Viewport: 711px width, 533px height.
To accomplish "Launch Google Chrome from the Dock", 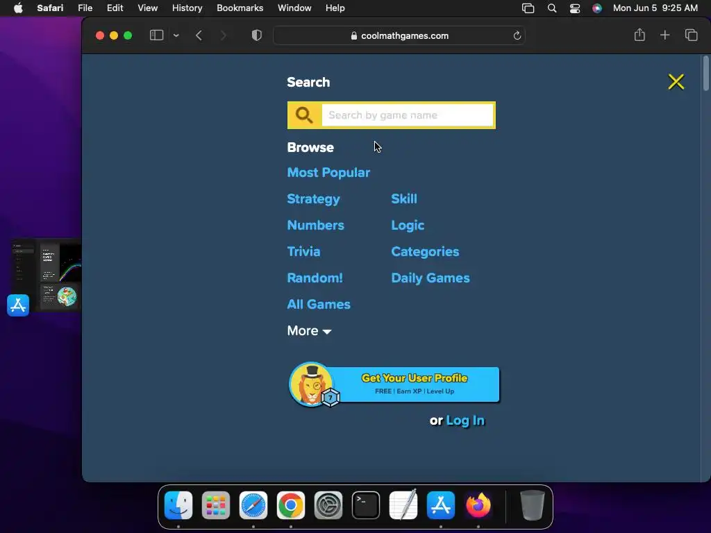I will coord(291,505).
